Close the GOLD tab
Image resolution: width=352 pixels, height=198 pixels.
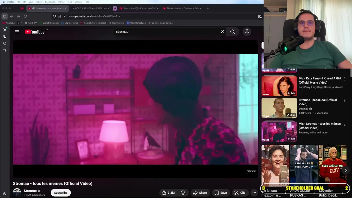[109, 8]
